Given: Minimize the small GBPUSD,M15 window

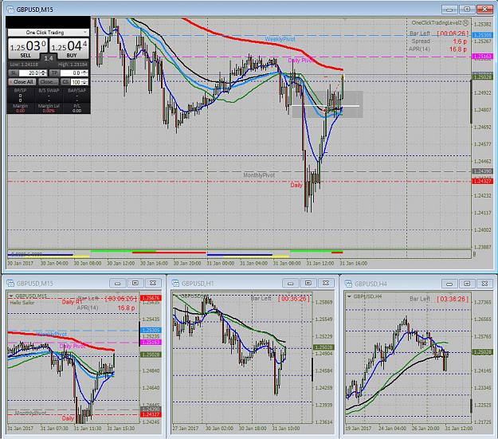Looking at the screenshot, I should [117, 283].
